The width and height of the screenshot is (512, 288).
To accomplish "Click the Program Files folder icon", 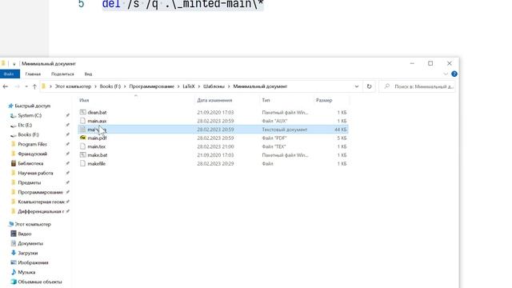I will [14, 144].
